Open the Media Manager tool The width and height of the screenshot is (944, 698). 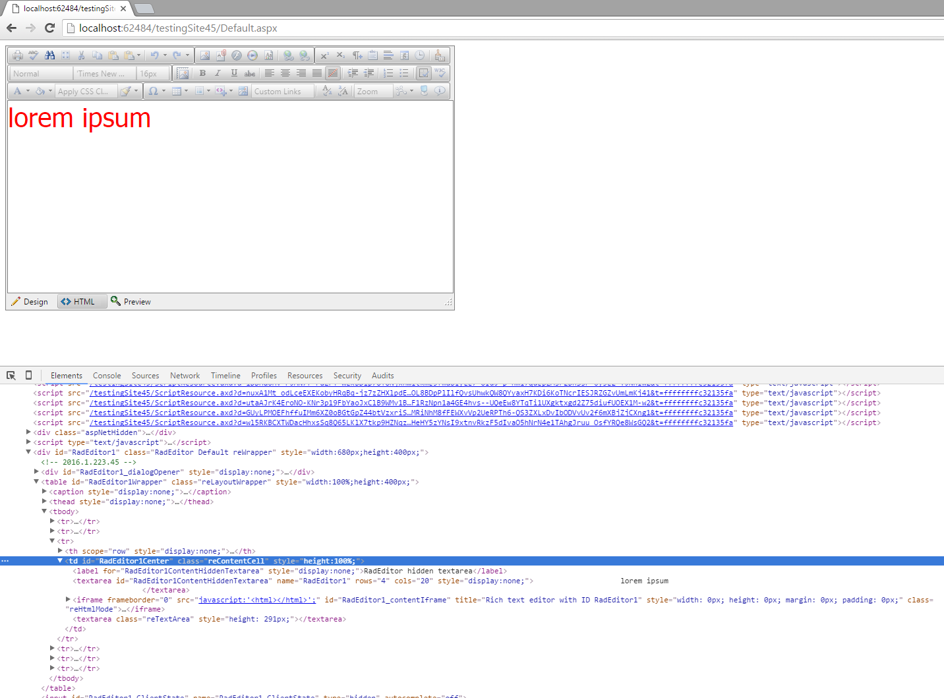252,55
